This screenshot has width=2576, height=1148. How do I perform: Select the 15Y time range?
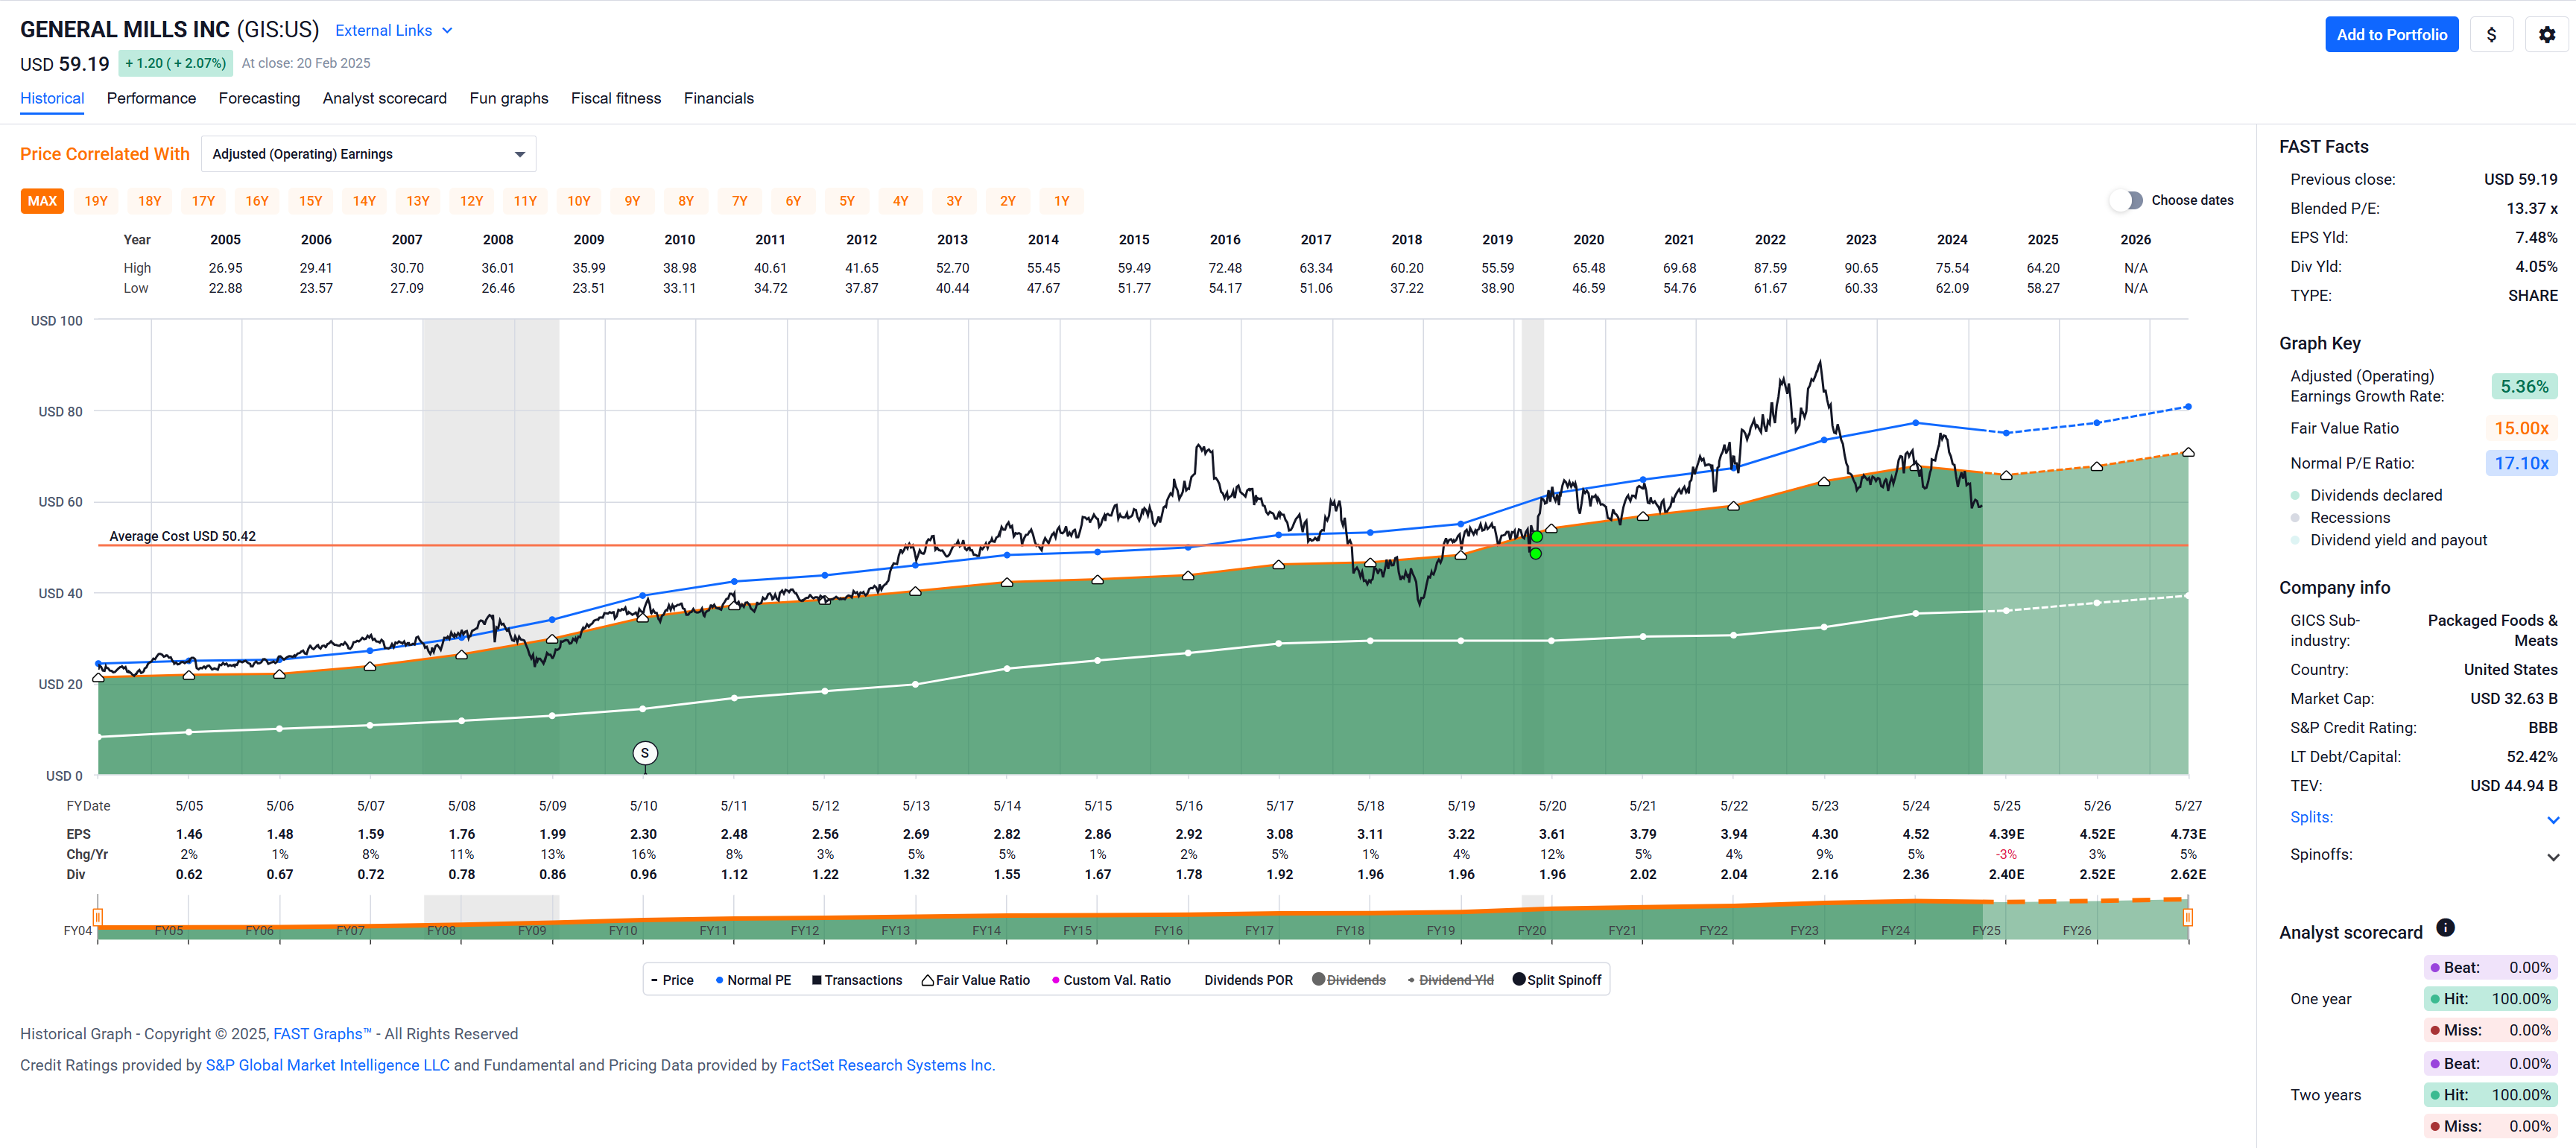(311, 201)
